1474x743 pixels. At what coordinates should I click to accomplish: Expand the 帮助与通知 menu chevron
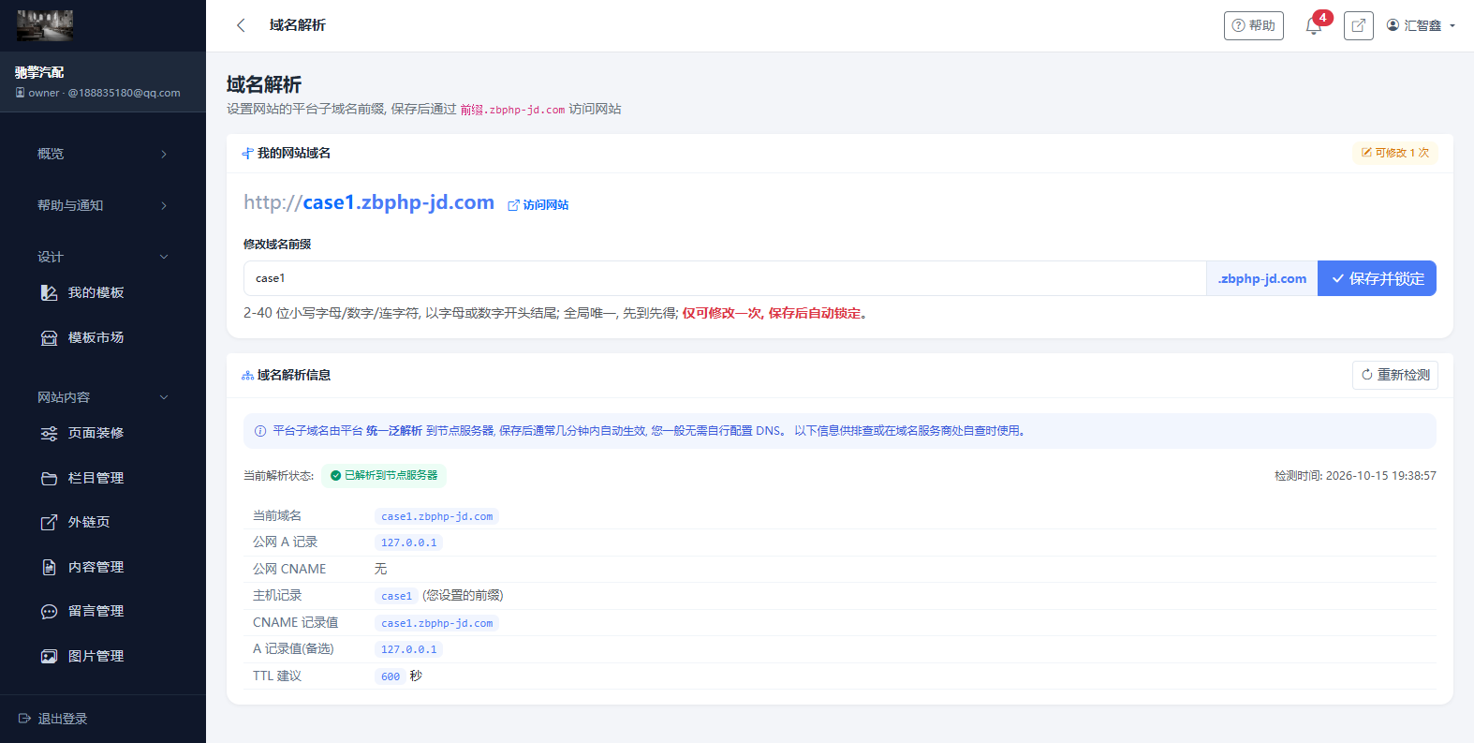click(x=164, y=205)
